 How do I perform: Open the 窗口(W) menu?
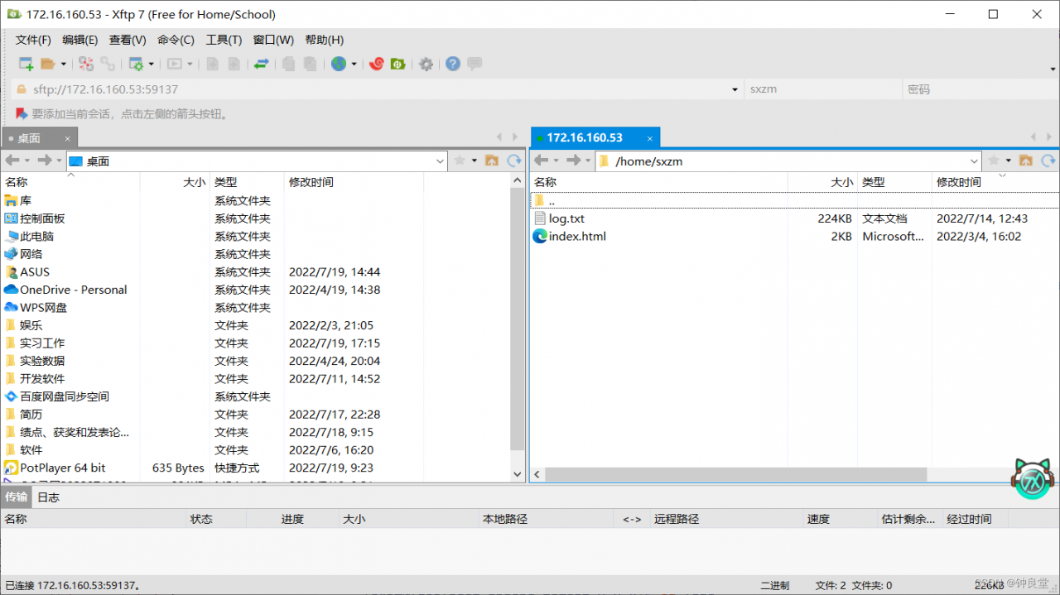(x=273, y=40)
